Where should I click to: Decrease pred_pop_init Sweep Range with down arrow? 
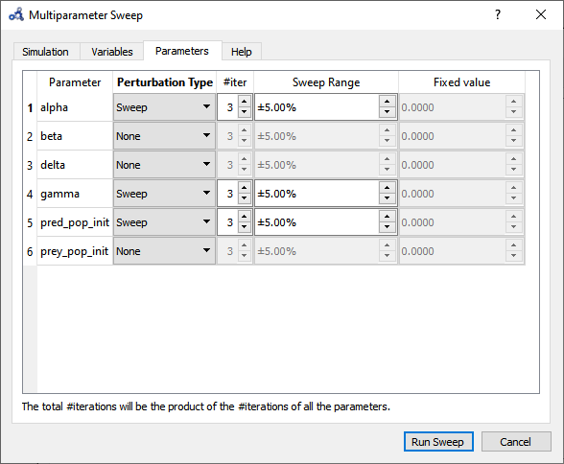click(x=388, y=227)
